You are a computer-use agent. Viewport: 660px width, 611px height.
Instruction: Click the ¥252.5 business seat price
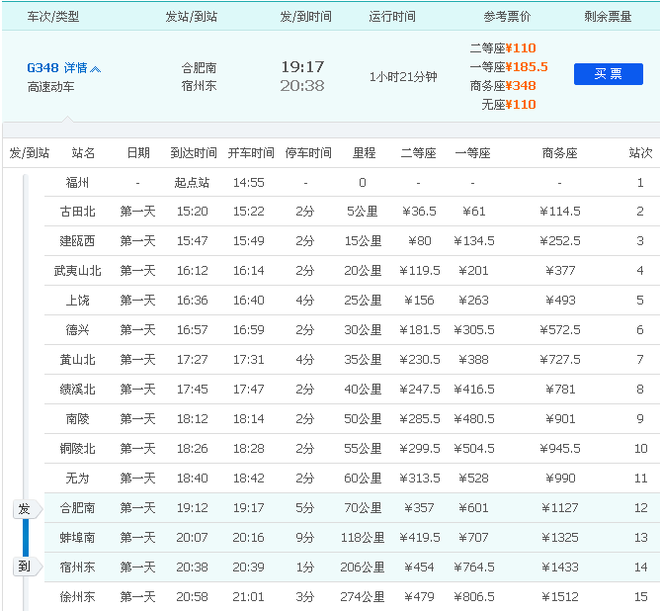pos(560,241)
